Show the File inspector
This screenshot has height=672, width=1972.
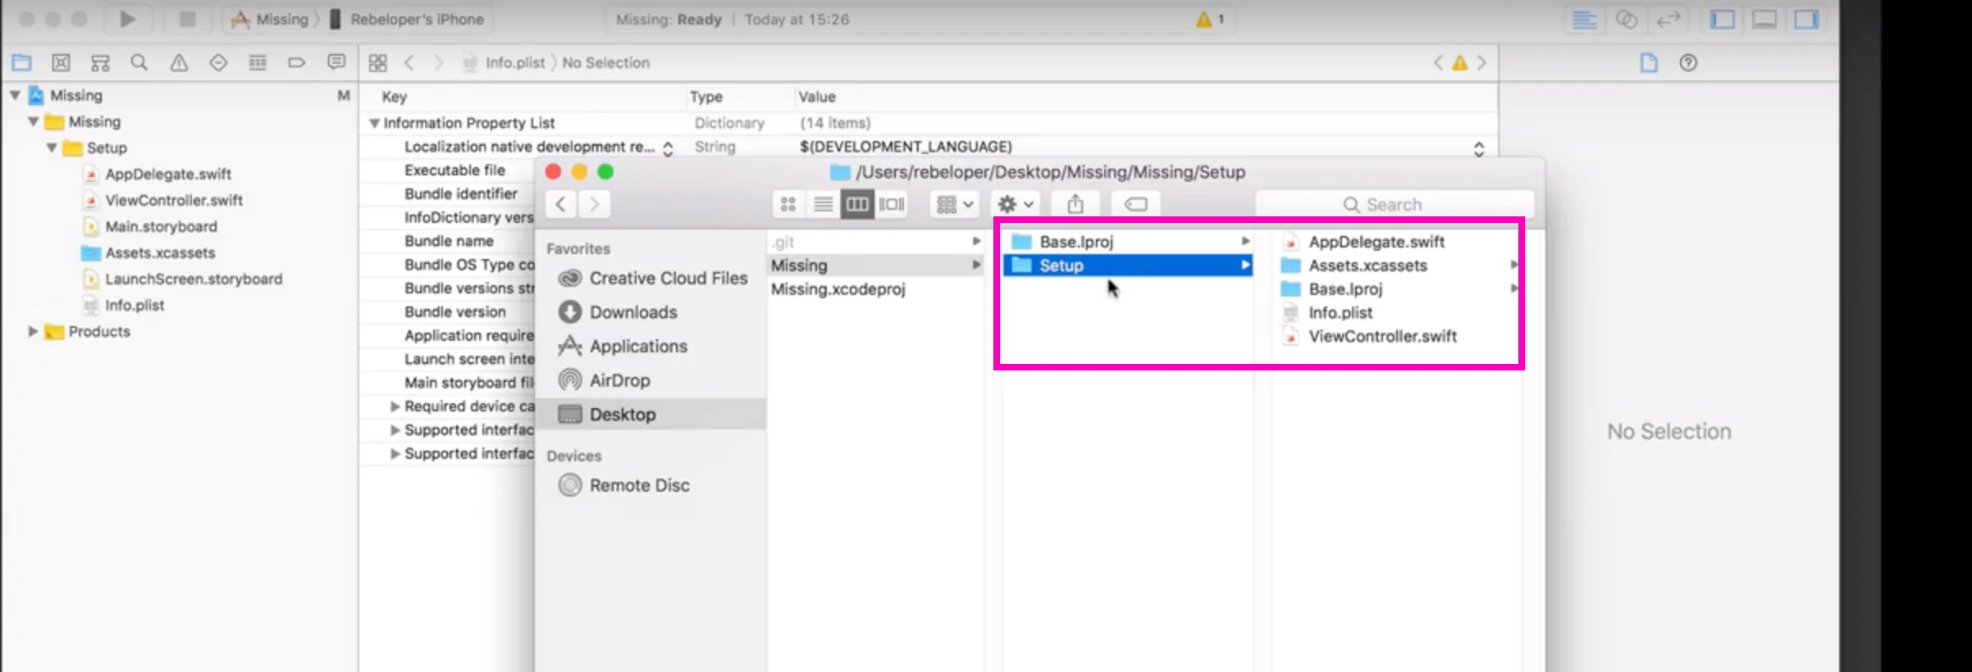pyautogui.click(x=1649, y=62)
